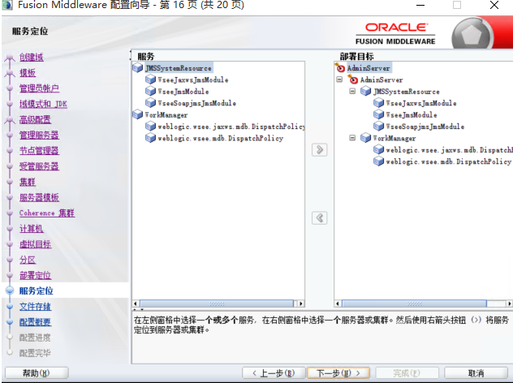Collapse JMSSystemResource node in deployment targets
The image size is (513, 383).
point(352,91)
